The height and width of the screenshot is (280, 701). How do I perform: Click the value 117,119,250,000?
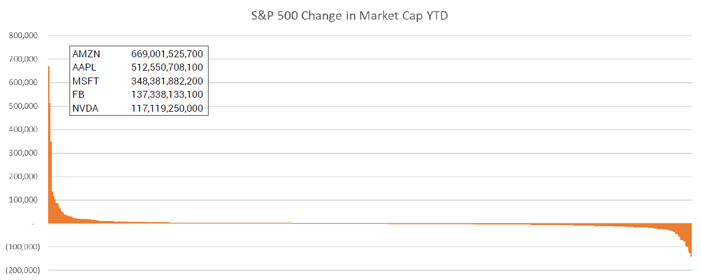[x=168, y=108]
